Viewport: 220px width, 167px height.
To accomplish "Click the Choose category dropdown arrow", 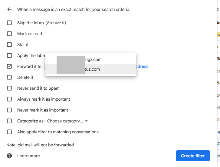I will tap(87, 121).
